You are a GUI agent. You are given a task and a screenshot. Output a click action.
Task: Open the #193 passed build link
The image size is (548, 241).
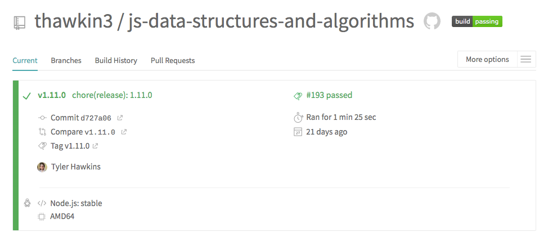[329, 95]
